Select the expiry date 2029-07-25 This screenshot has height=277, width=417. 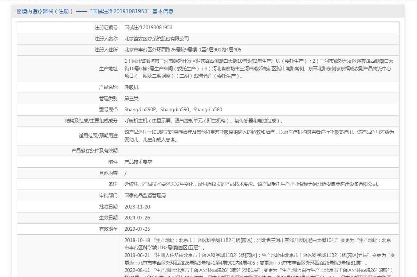pos(137,229)
